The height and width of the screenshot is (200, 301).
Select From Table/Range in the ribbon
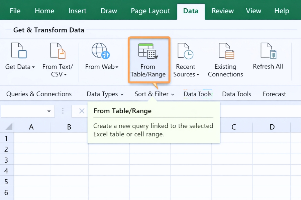(148, 60)
